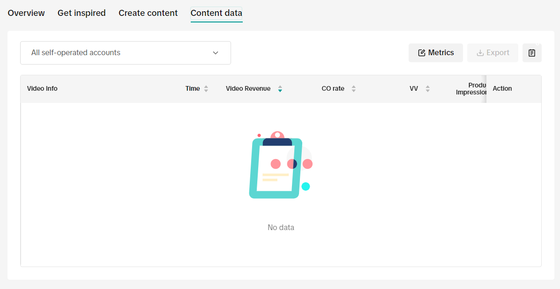Viewport: 560px width, 289px height.
Task: Click the Product Impressions column header
Action: coord(471,89)
